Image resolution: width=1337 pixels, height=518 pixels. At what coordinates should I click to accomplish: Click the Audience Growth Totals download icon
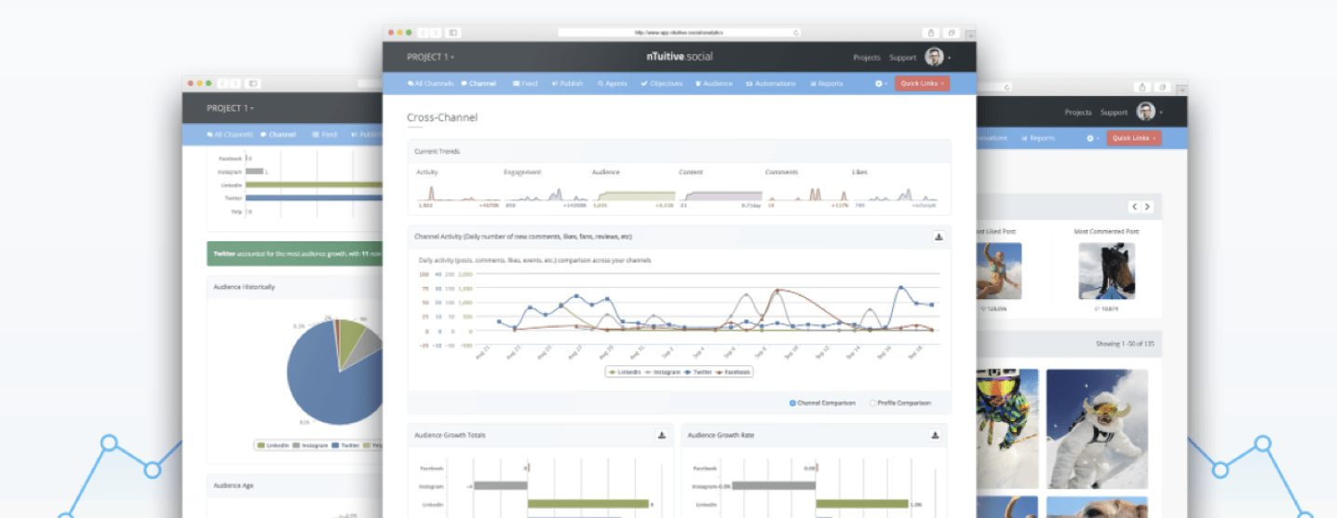pyautogui.click(x=661, y=435)
